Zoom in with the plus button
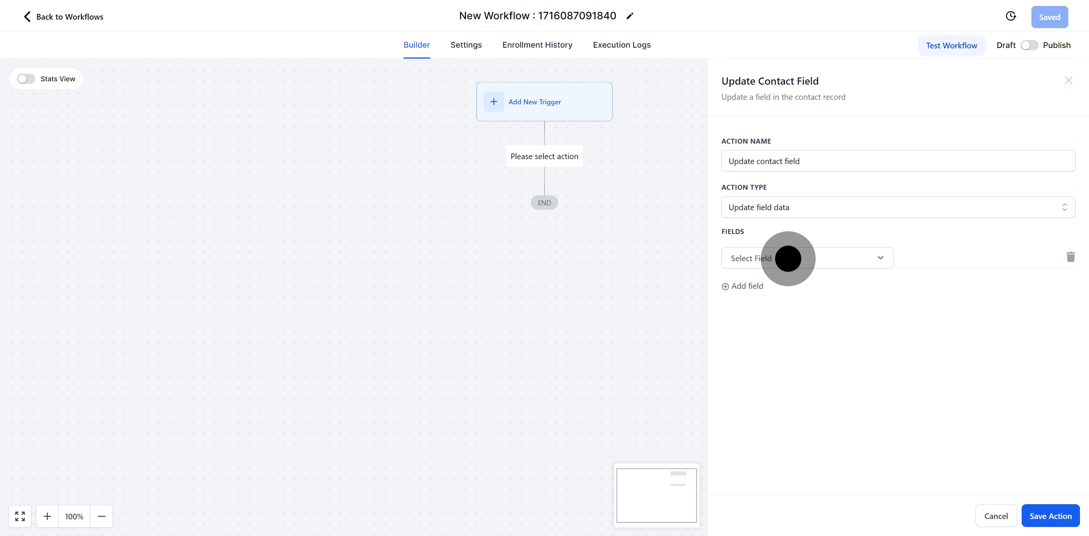This screenshot has height=536, width=1089. pos(47,516)
